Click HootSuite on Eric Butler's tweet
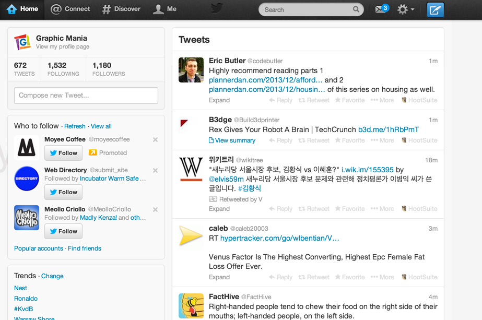The height and width of the screenshot is (320, 482). click(419, 100)
